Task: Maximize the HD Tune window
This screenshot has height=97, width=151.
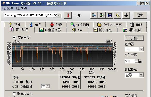Action: pos(142,3)
